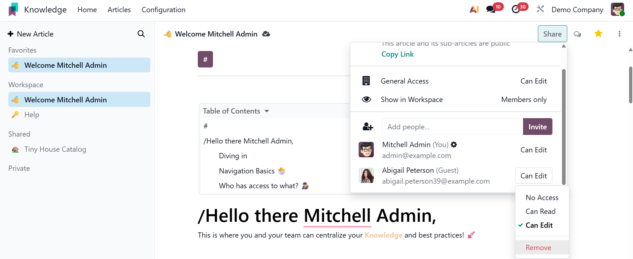Click the Invite button
The image size is (633, 259).
click(x=537, y=127)
